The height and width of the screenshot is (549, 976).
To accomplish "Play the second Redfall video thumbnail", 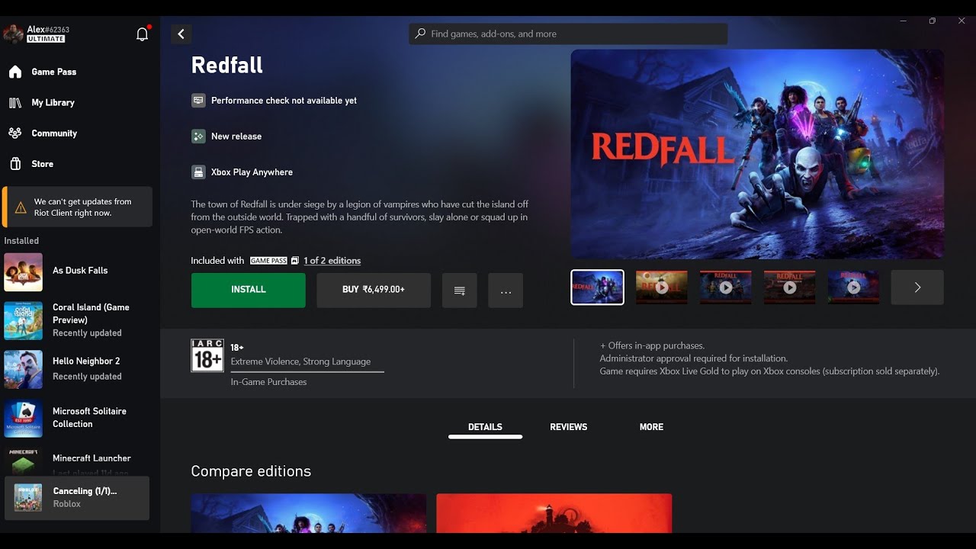I will coord(662,287).
